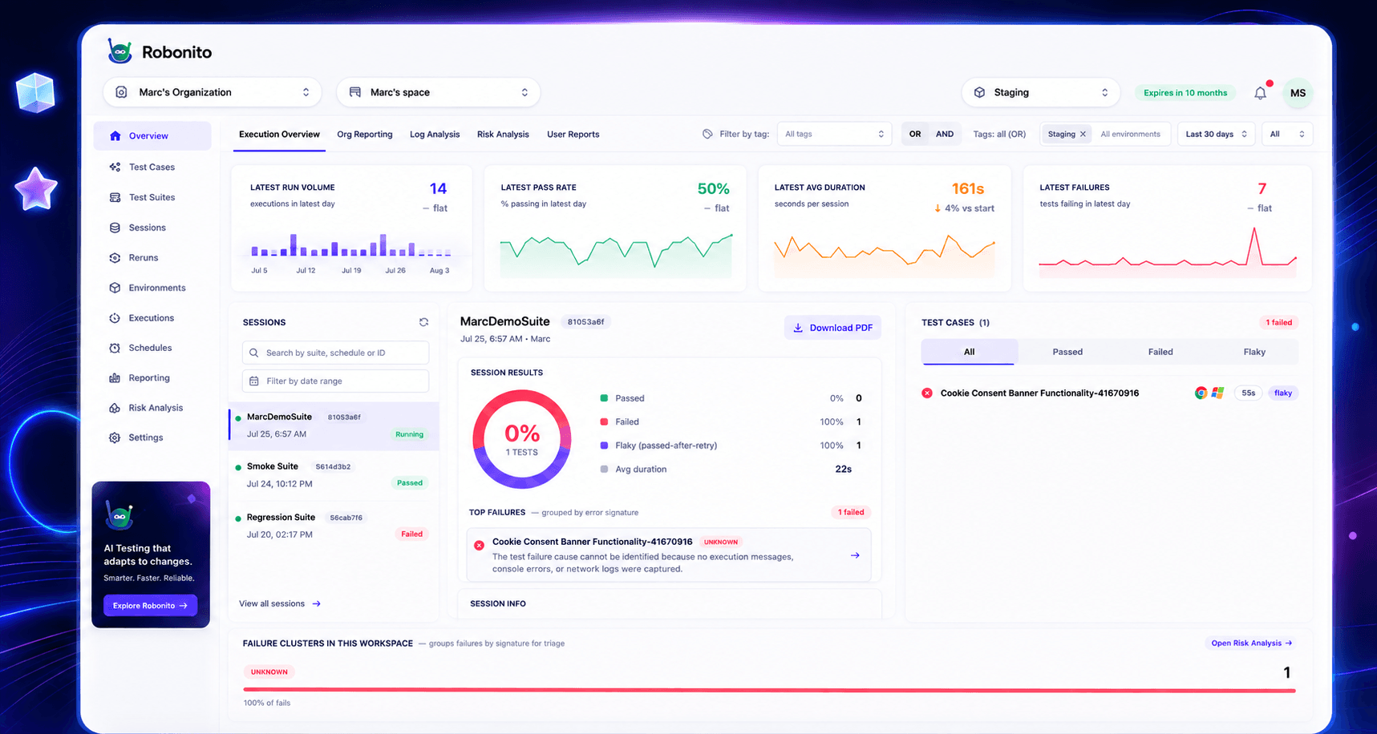This screenshot has width=1377, height=734.
Task: Focus the Filter by date range field
Action: click(x=335, y=381)
